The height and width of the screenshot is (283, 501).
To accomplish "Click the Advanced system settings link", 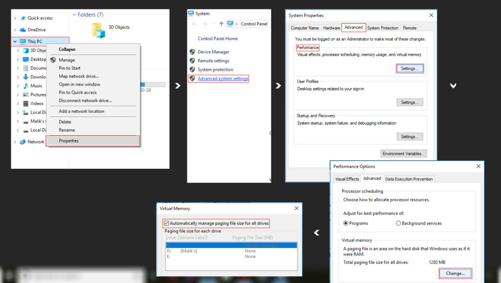I will (223, 79).
